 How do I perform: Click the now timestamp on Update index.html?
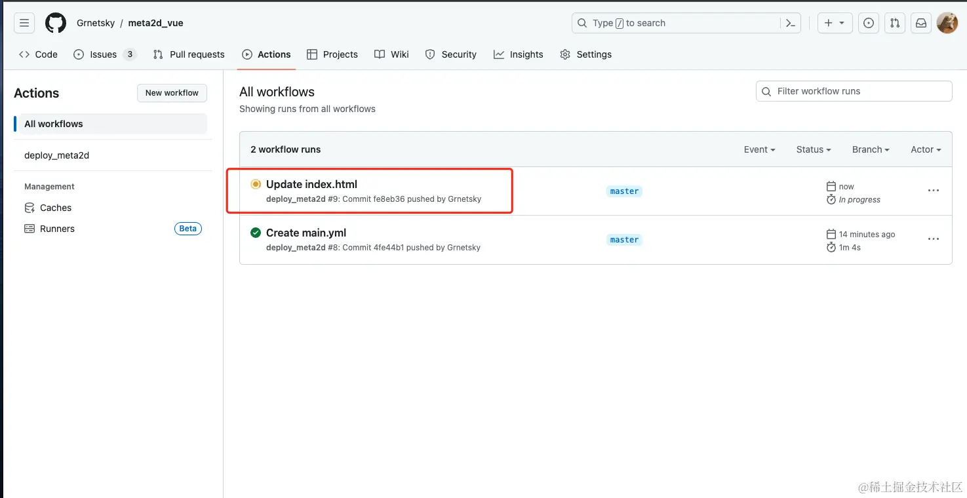pyautogui.click(x=846, y=187)
